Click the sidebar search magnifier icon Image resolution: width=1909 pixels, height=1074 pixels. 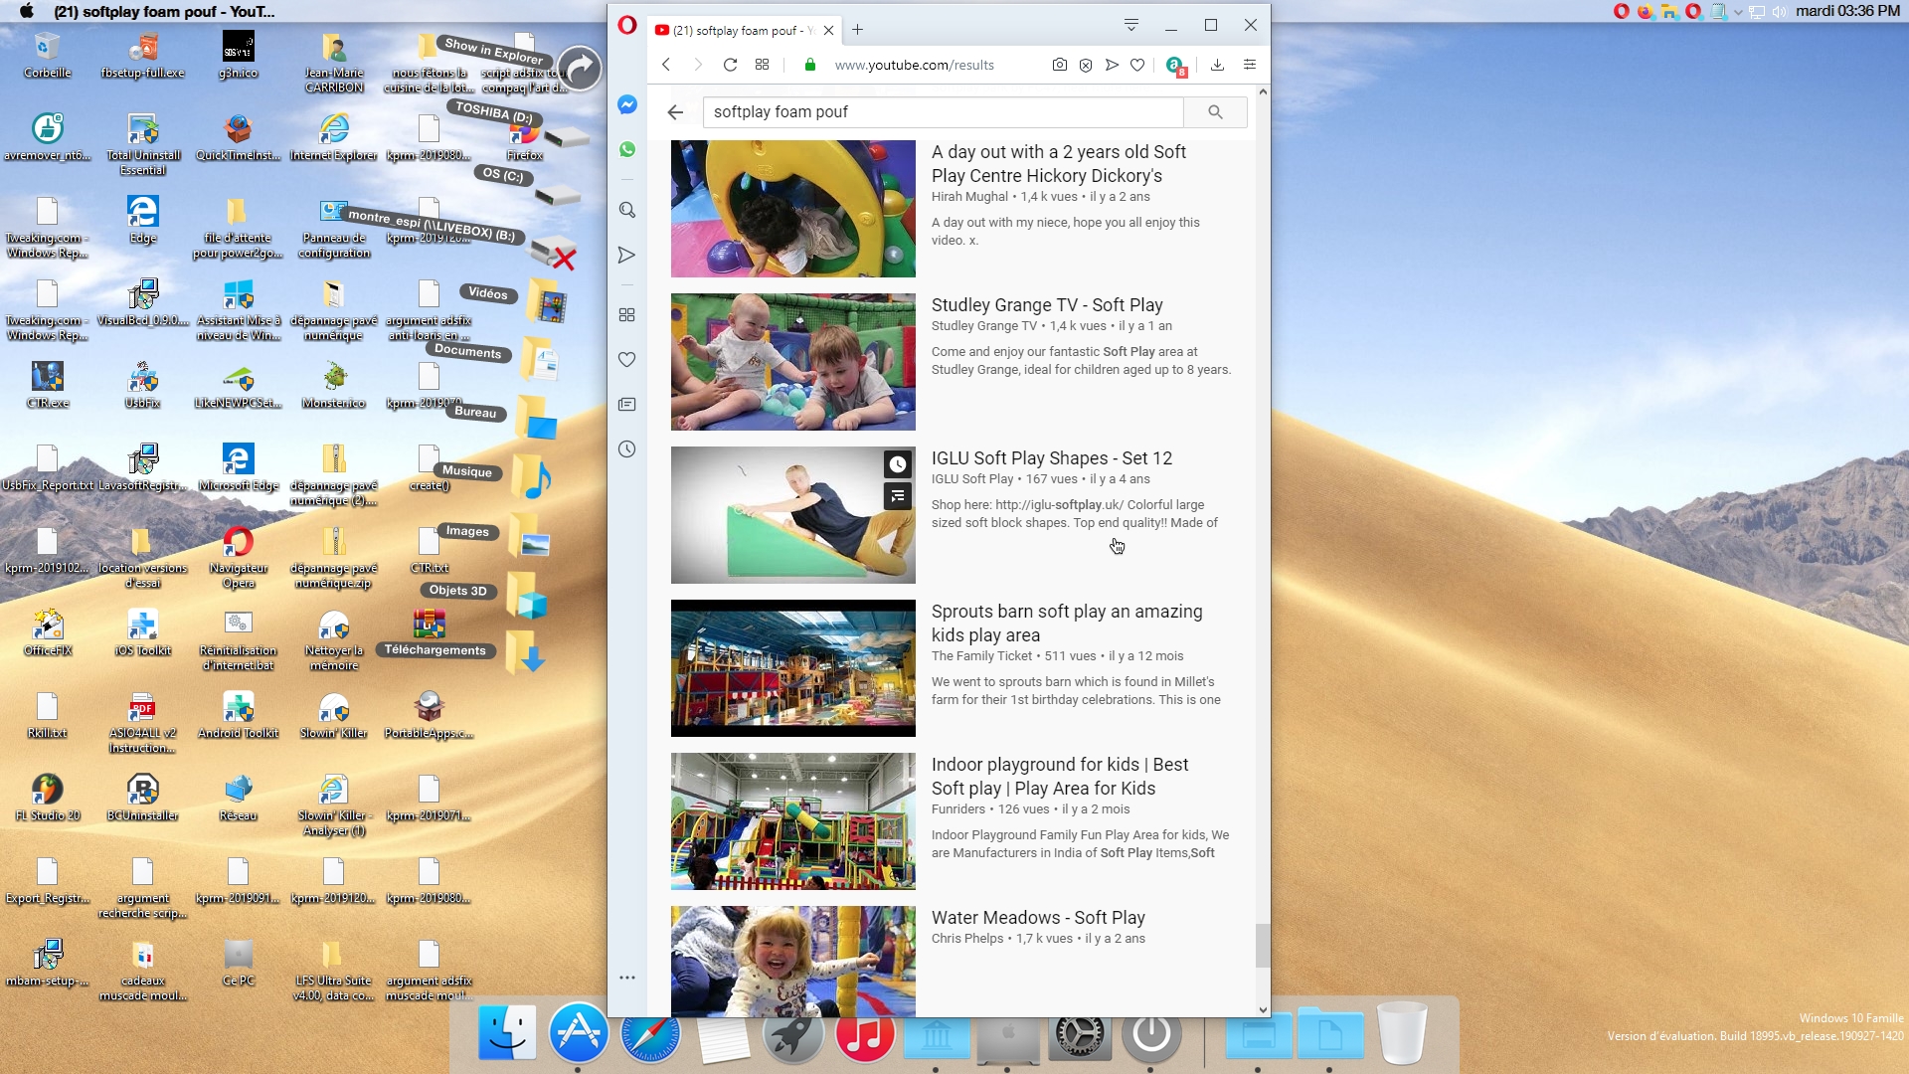626,210
